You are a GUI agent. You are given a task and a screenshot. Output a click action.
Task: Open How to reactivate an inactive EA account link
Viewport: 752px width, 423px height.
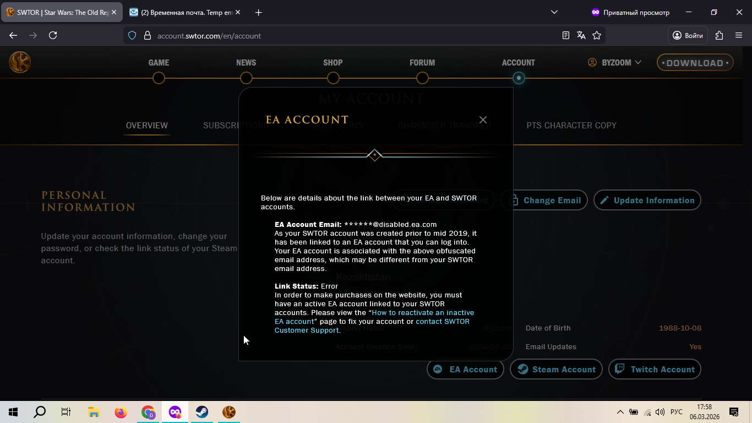coord(374,317)
